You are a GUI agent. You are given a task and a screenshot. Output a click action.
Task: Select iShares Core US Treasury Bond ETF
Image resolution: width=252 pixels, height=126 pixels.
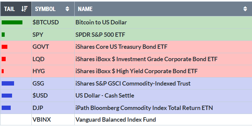pos(121,47)
